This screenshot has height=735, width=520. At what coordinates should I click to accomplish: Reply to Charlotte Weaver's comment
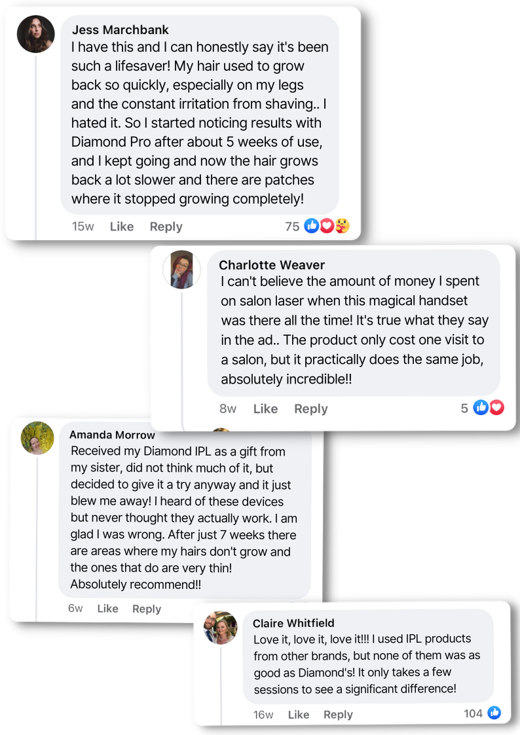pyautogui.click(x=310, y=408)
